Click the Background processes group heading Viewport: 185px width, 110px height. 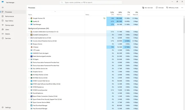(x=38, y=28)
